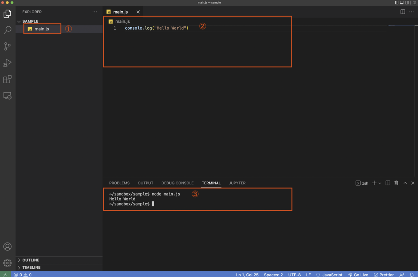Screen dimensions: 418x277
Task: Toggle the primary side bar layout button
Action: coord(396,2)
